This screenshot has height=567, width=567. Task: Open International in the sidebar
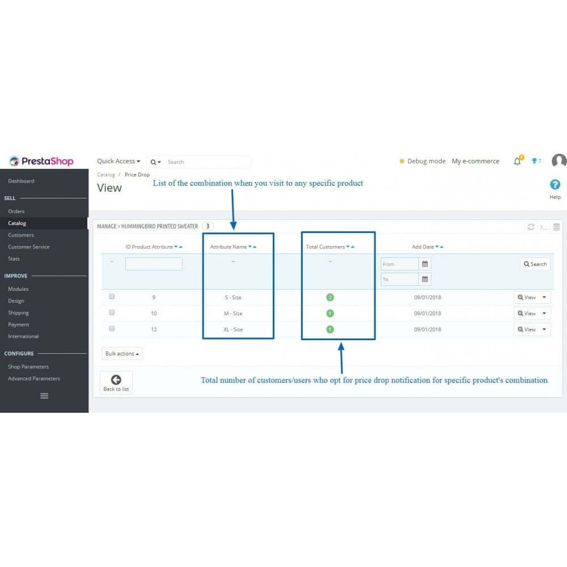pyautogui.click(x=23, y=336)
